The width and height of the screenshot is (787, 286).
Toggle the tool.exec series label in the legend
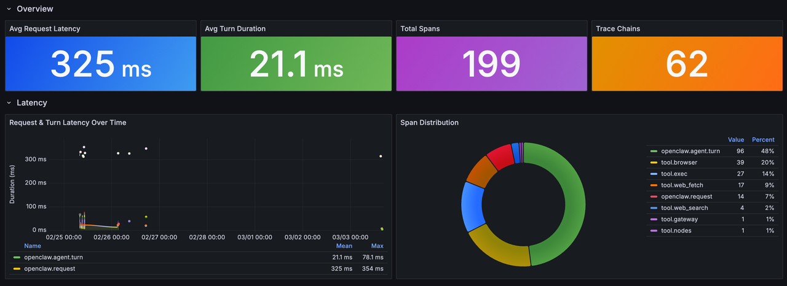coord(676,174)
